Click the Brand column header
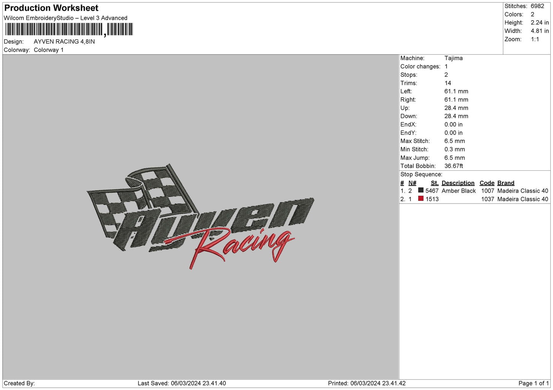This screenshot has height=390, width=553. pyautogui.click(x=506, y=183)
